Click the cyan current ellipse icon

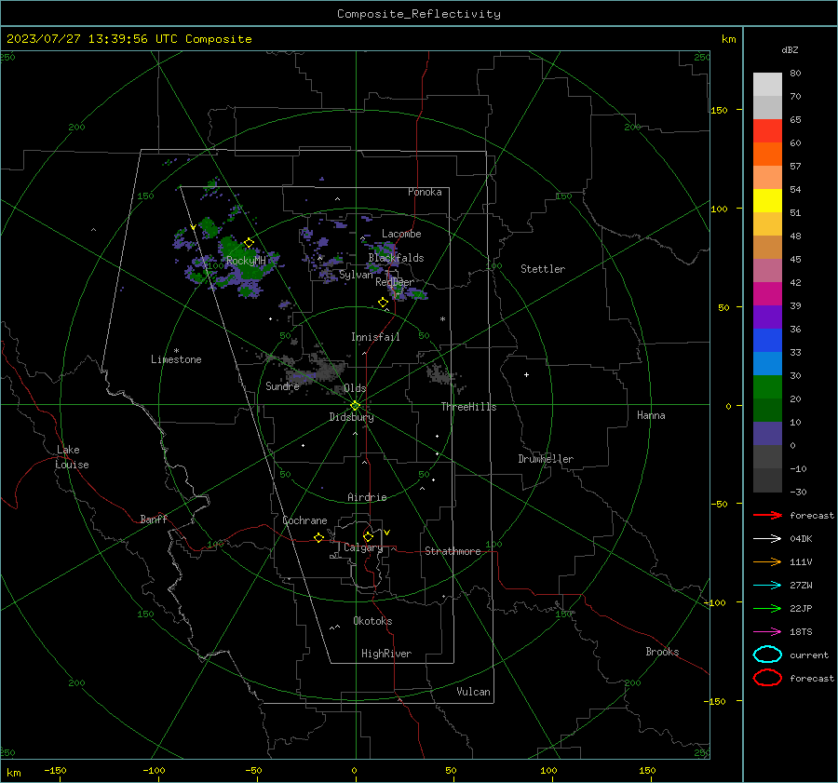pyautogui.click(x=767, y=655)
